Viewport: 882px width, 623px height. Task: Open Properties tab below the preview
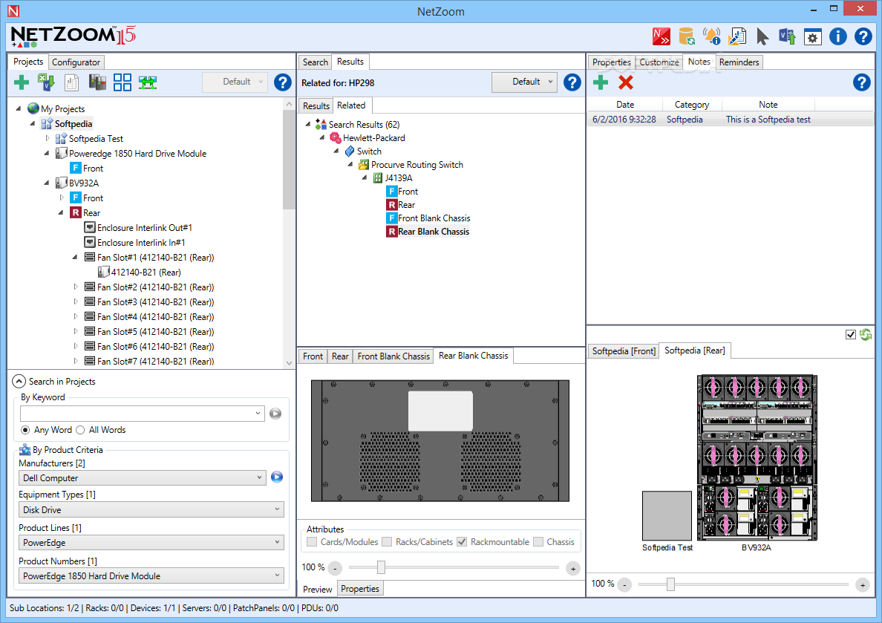pos(360,589)
